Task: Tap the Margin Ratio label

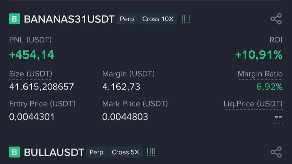Action: (x=260, y=74)
